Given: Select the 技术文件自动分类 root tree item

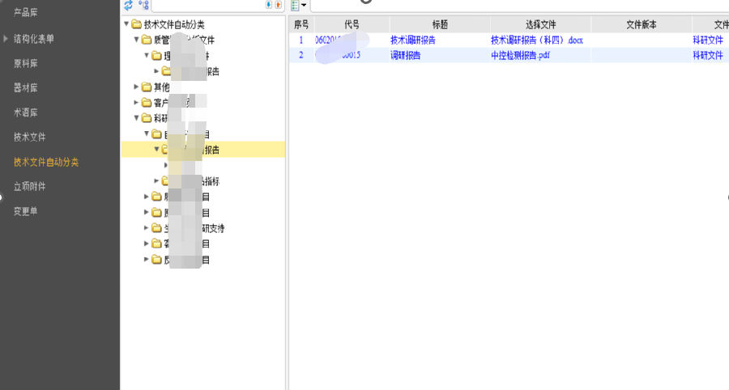Looking at the screenshot, I should pos(174,24).
